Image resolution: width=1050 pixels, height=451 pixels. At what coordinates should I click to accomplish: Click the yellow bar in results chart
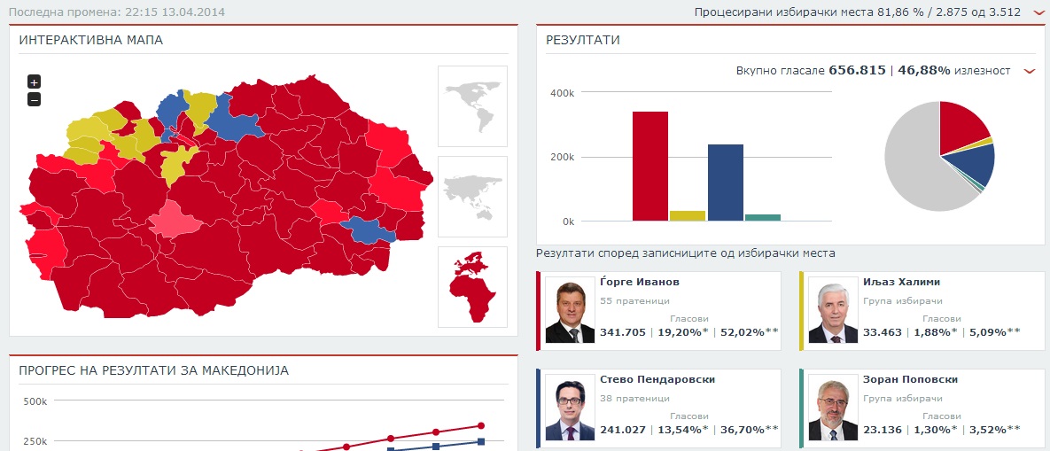tap(688, 215)
